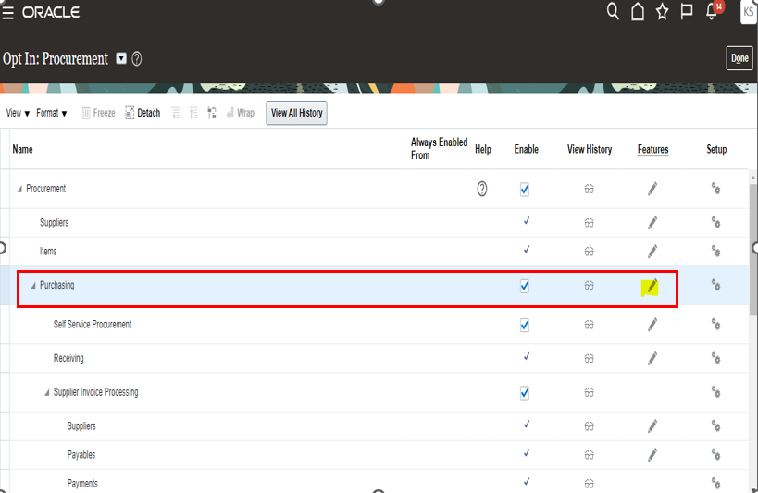Collapse the Supplier Invoice Processing node
Image resolution: width=758 pixels, height=493 pixels.
[47, 392]
